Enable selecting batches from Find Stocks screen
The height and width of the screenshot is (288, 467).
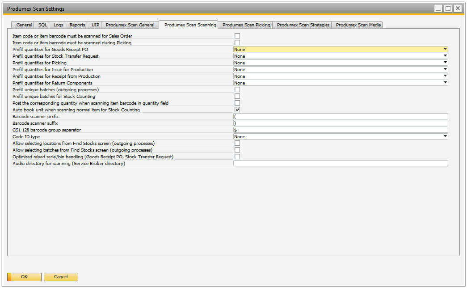click(x=237, y=150)
